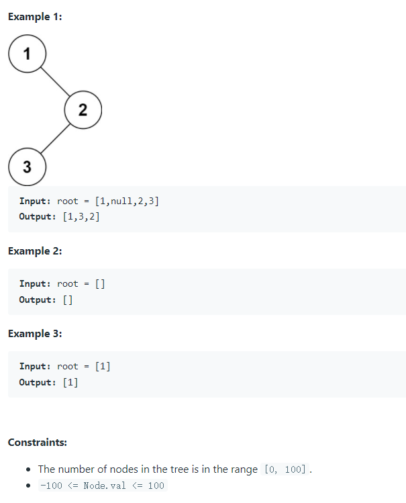The width and height of the screenshot is (406, 503).
Task: Click the Output label in Example 3
Action: (38, 382)
